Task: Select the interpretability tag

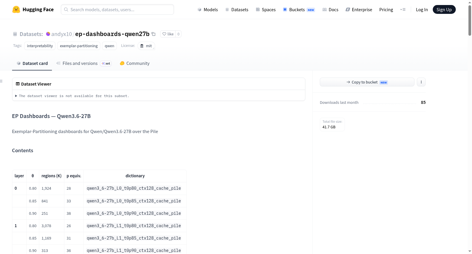Action: (40, 46)
